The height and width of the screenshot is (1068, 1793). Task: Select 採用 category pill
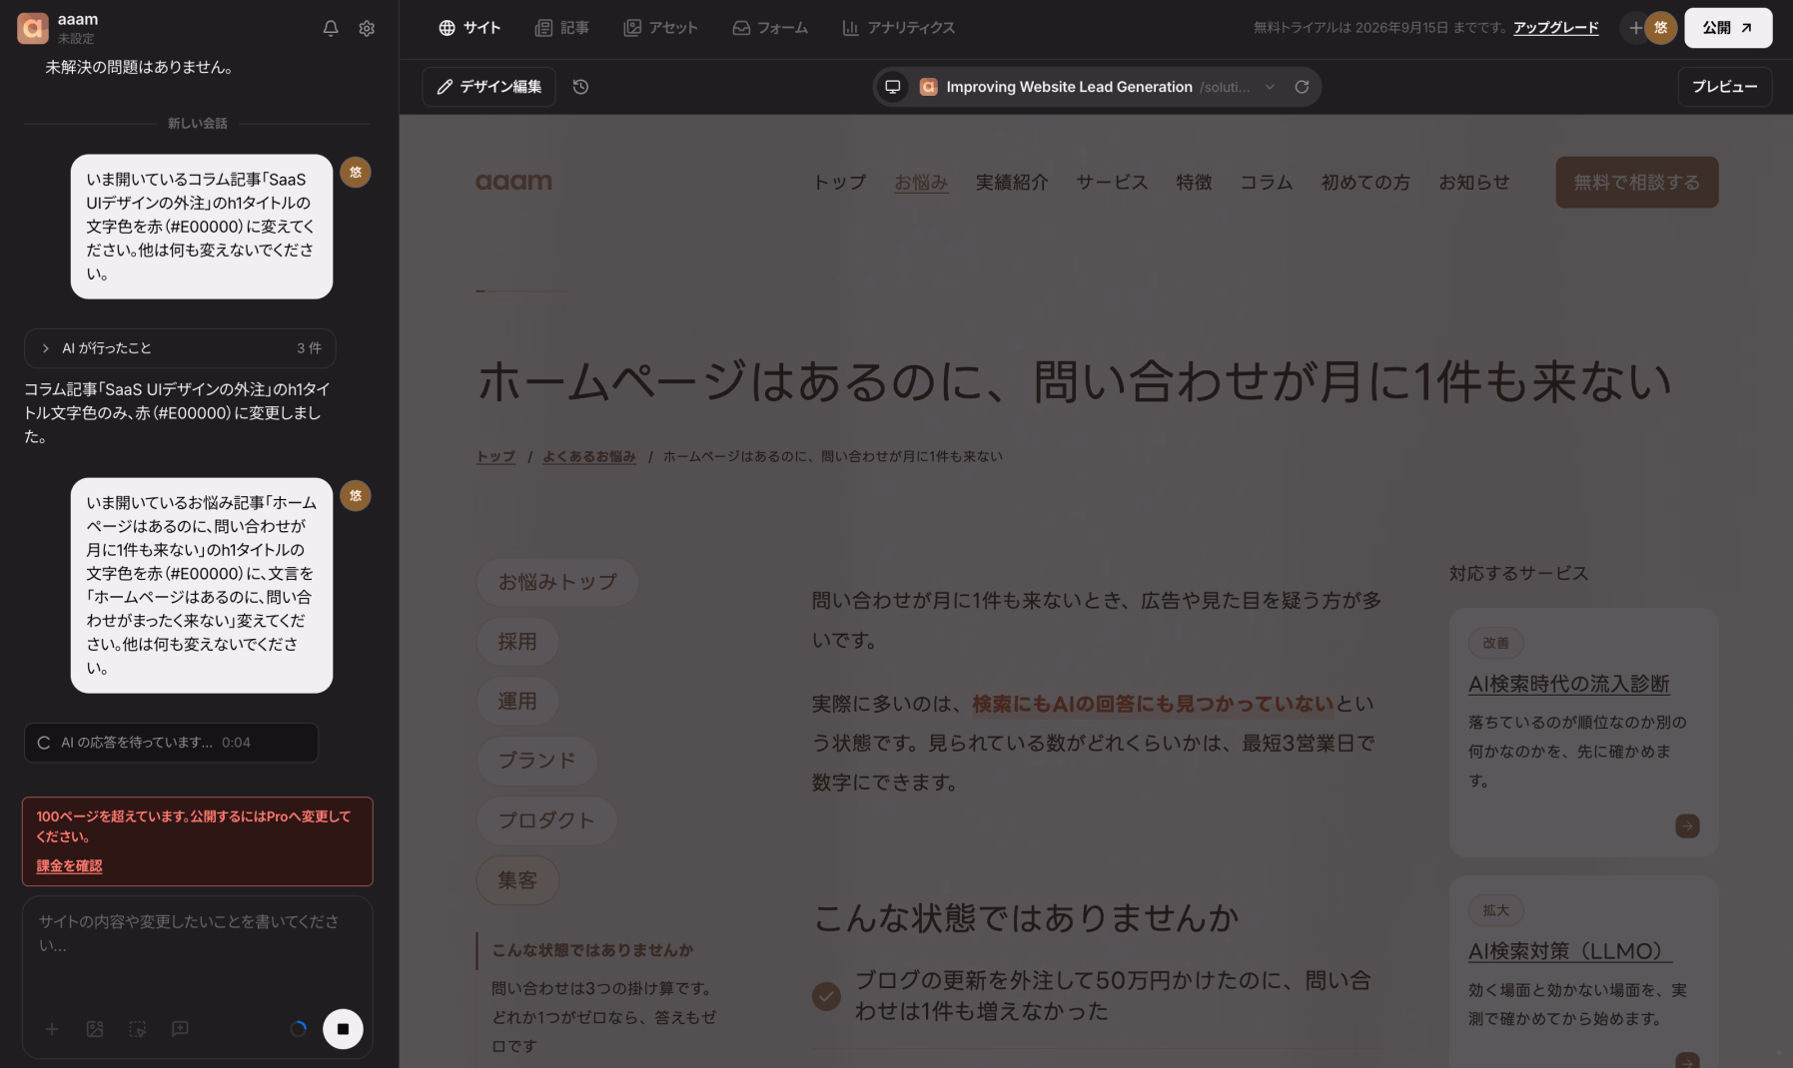(517, 642)
